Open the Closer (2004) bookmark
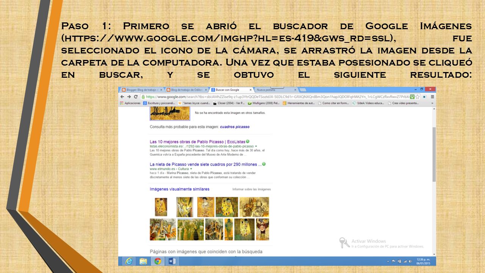Viewport: 485px width, 273px height. pos(228,103)
